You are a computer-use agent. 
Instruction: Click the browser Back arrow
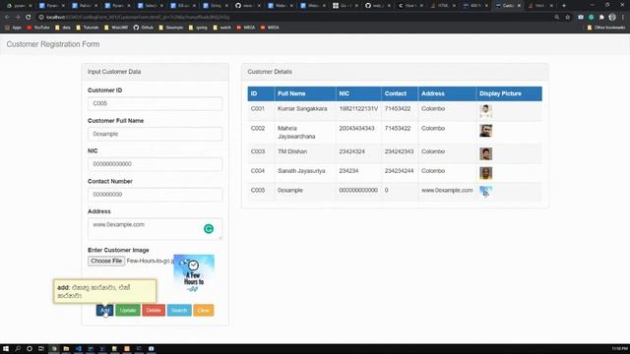[x=7, y=18]
